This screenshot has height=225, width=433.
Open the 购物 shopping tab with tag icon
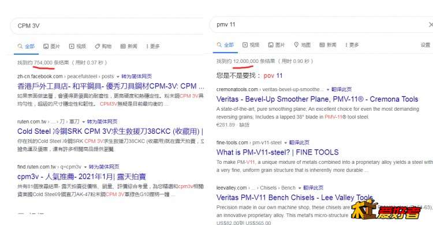point(103,46)
